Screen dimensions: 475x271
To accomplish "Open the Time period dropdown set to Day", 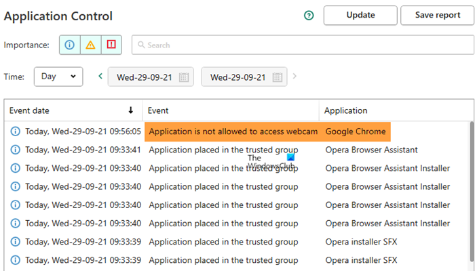I will pyautogui.click(x=58, y=77).
